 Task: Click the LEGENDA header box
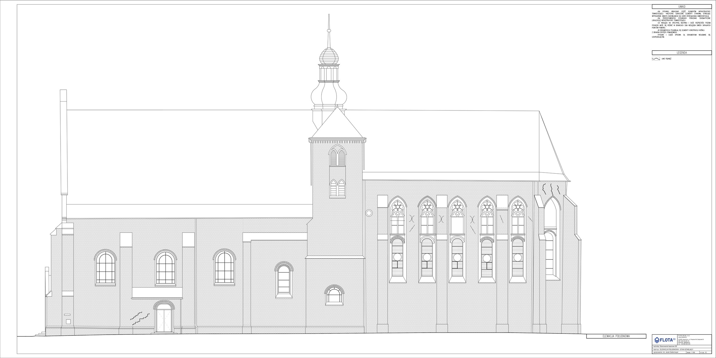682,53
